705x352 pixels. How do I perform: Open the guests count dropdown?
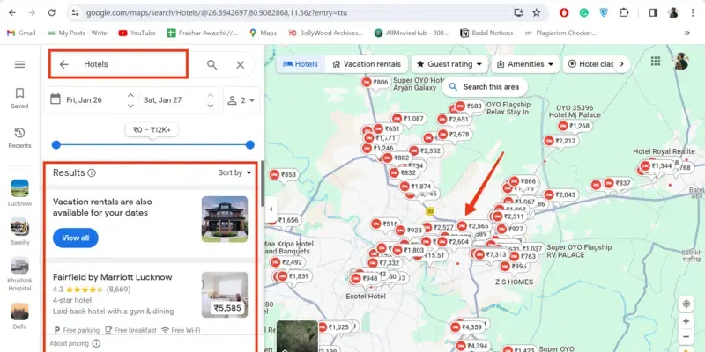coord(241,100)
